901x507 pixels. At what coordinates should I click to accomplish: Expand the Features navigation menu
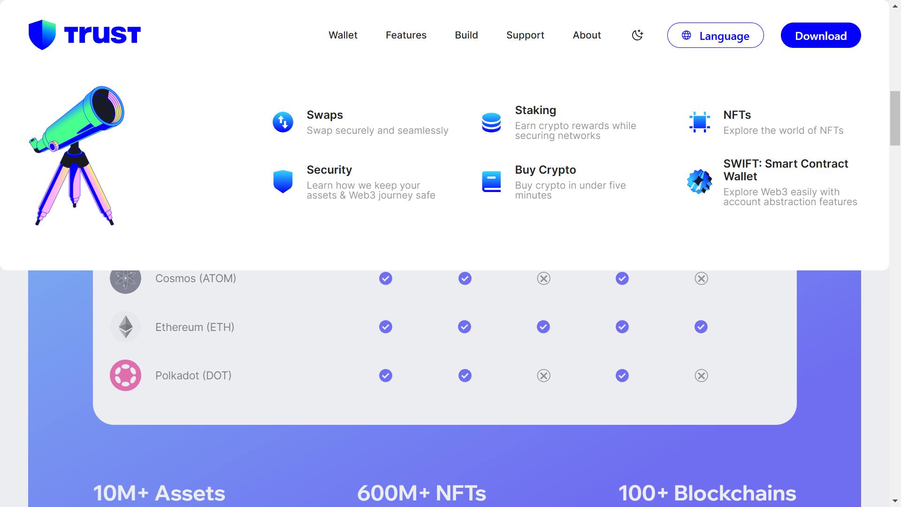pos(406,35)
